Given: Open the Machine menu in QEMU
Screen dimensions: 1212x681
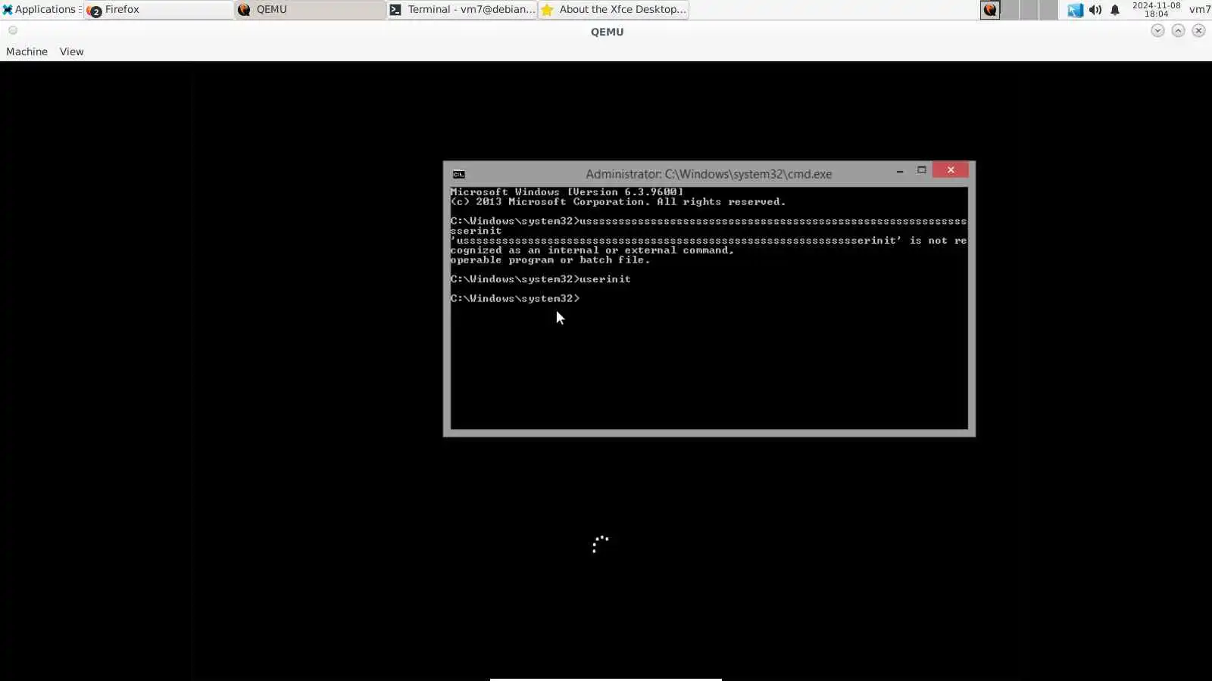Looking at the screenshot, I should 27,51.
